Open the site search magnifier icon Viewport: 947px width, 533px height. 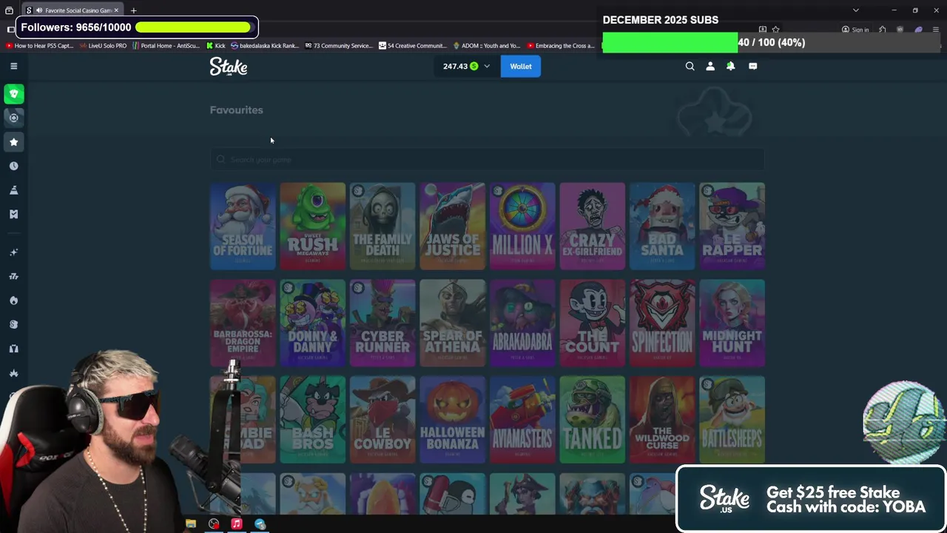tap(690, 66)
